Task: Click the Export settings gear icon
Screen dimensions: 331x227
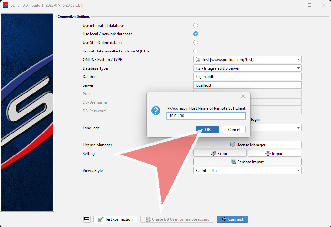Action: (x=214, y=153)
